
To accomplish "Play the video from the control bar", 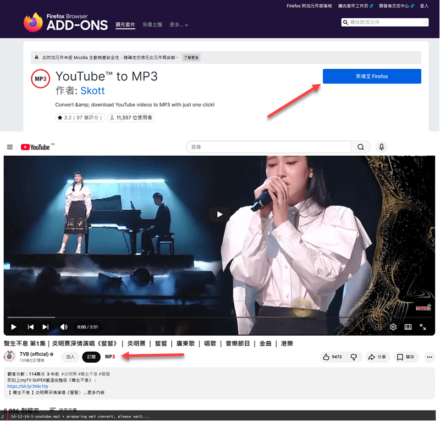I will pos(13,327).
